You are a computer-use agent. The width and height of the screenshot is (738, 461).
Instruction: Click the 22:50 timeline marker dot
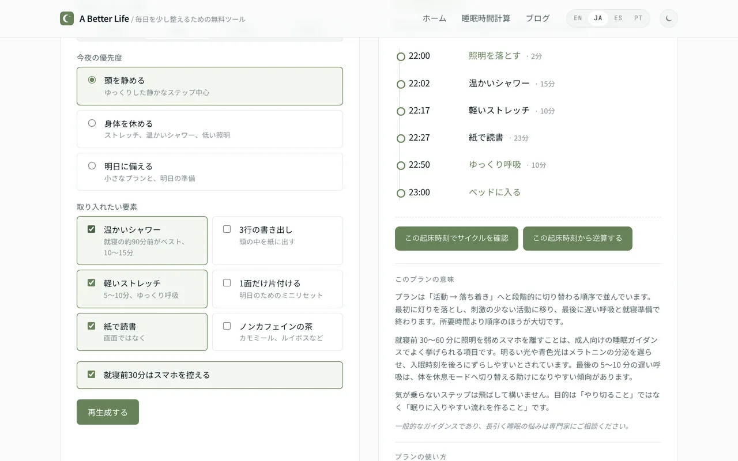[401, 165]
